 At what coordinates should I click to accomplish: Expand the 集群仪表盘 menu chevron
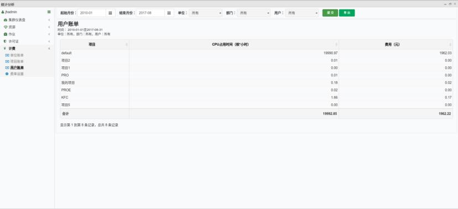tap(49, 20)
